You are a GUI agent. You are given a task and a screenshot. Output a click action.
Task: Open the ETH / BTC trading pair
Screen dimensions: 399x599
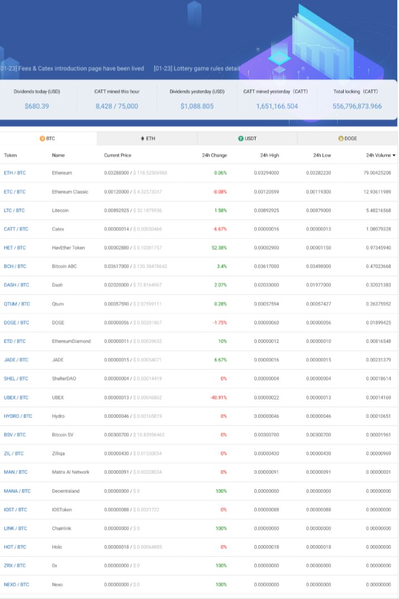coord(15,173)
